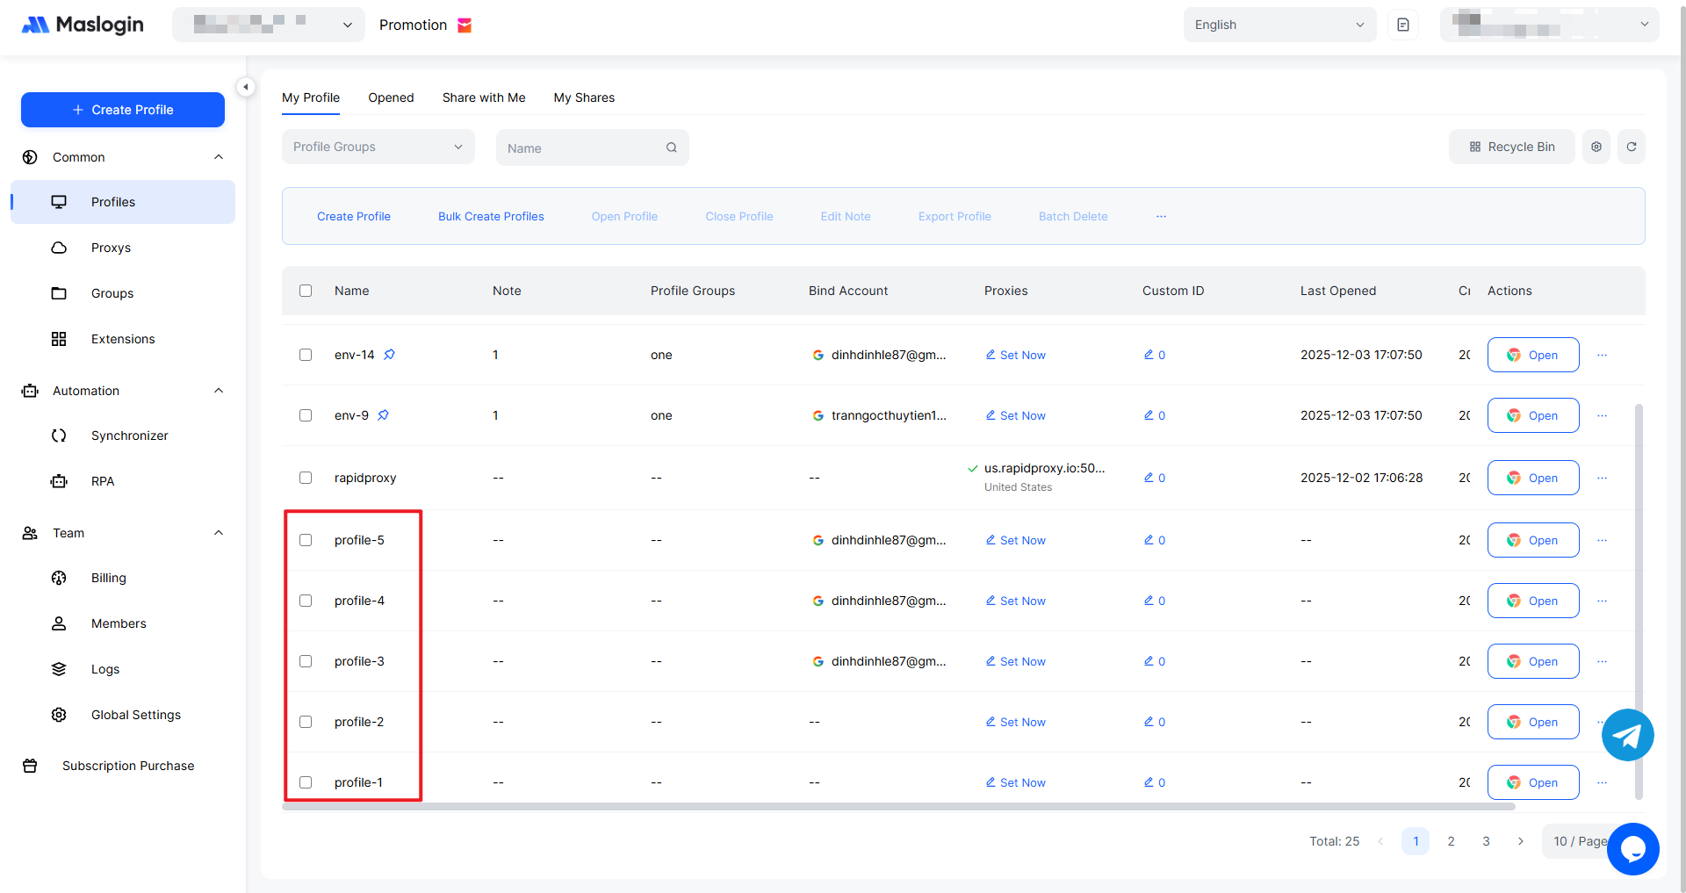Edit Custom ID pencil for rapidproxy

click(1149, 478)
